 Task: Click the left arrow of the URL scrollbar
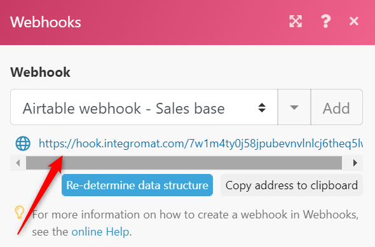click(18, 163)
